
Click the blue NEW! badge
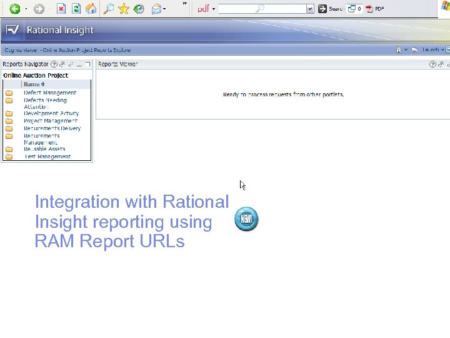pyautogui.click(x=246, y=218)
